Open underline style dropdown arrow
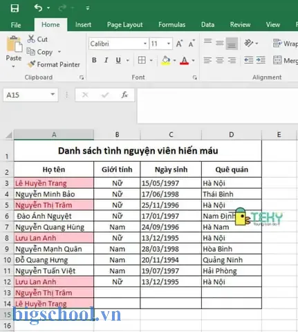Screen dimensions: 298x332 pos(127,60)
